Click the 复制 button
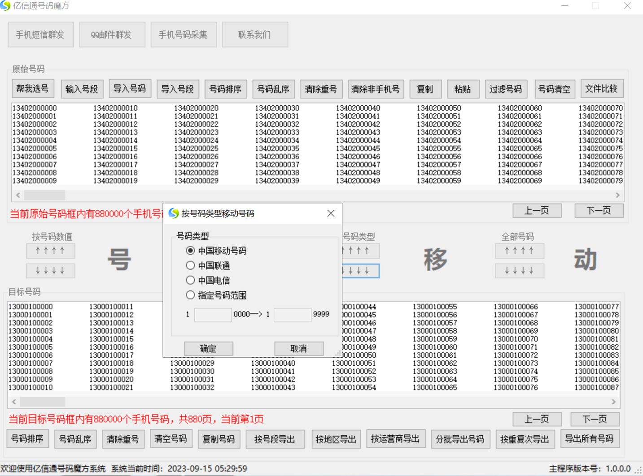The height and width of the screenshot is (476, 643). pyautogui.click(x=425, y=89)
